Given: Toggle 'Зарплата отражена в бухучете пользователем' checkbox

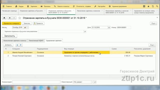Looking at the screenshot, I should (x=3, y=31).
